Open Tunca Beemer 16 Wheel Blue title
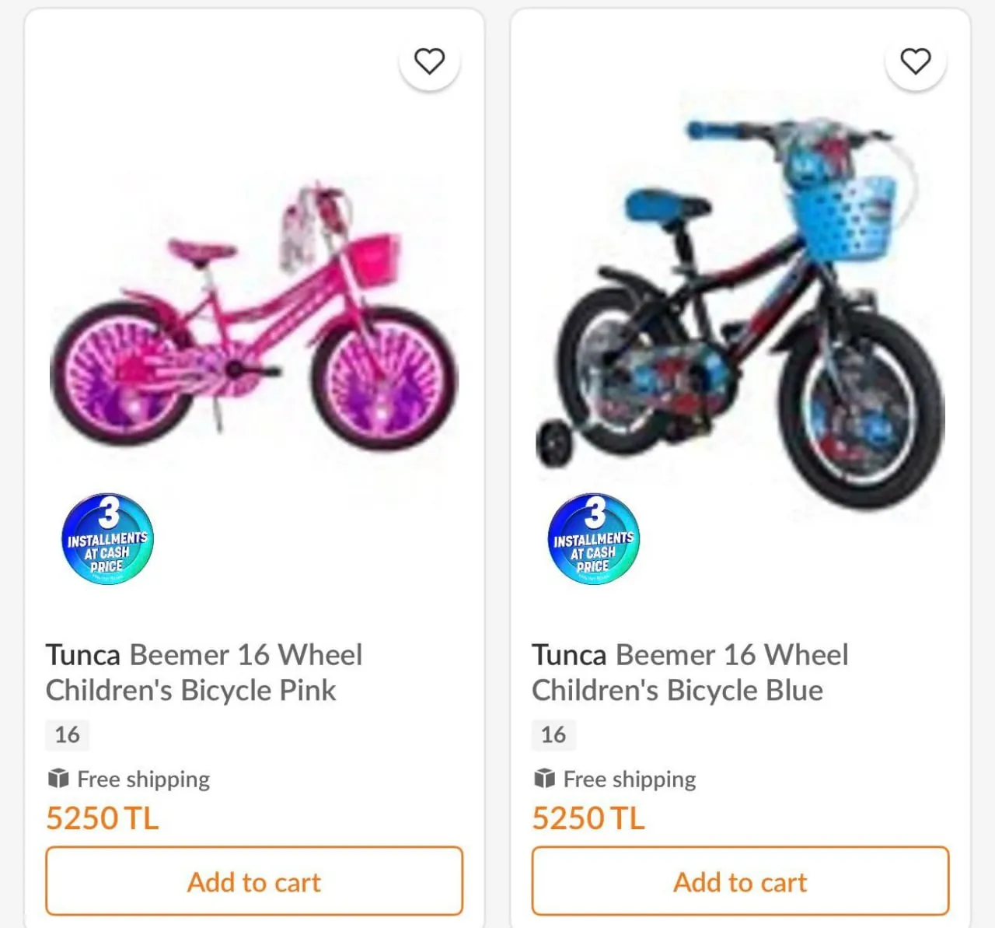Viewport: 995px width, 928px height. pyautogui.click(x=690, y=672)
